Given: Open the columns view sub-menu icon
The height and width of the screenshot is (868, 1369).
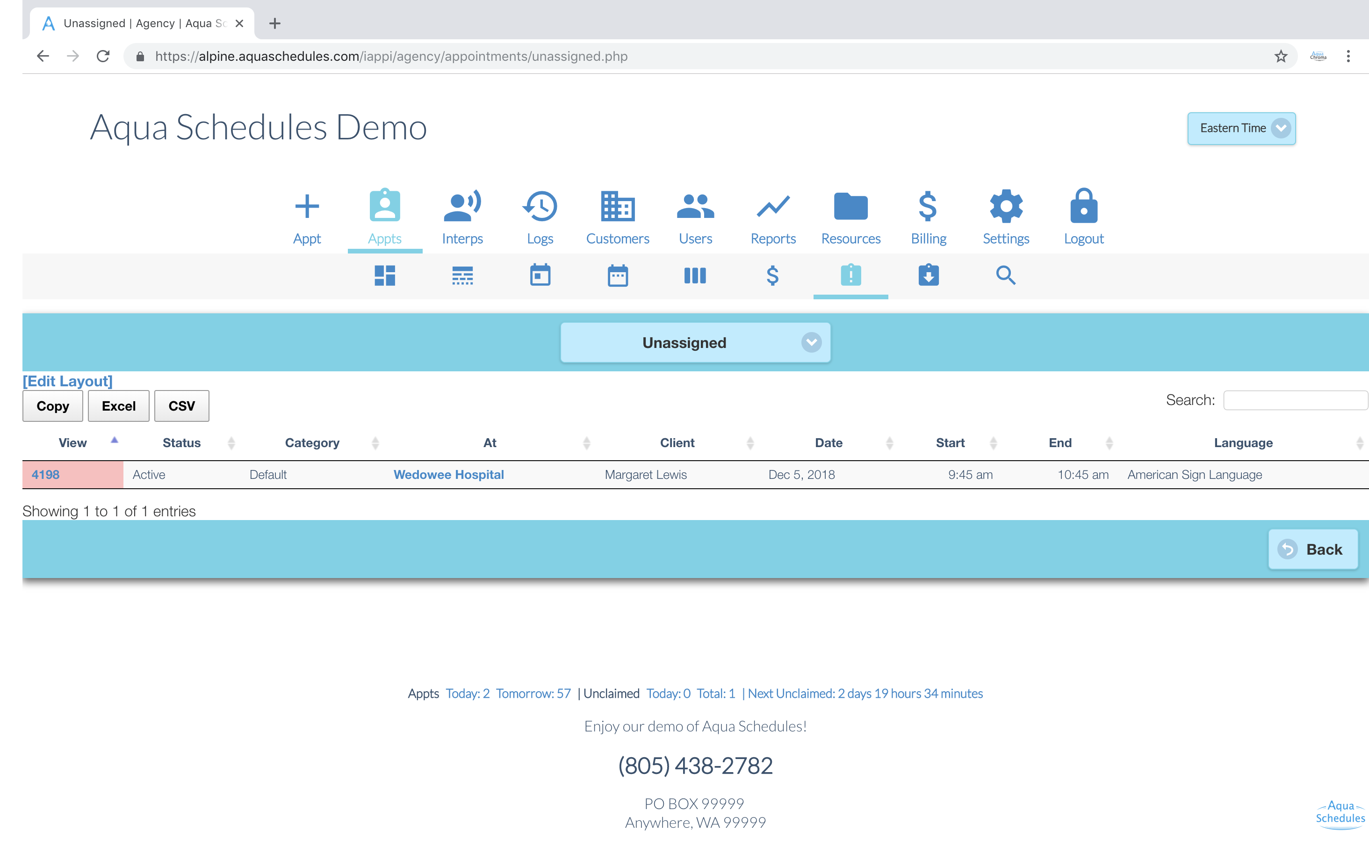Looking at the screenshot, I should point(695,276).
